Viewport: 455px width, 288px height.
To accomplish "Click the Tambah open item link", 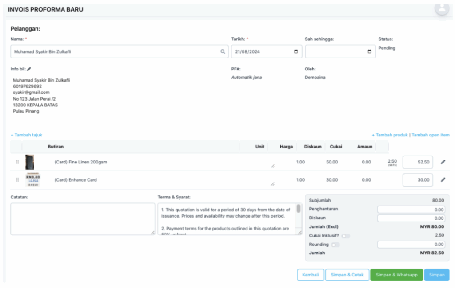I will 430,135.
